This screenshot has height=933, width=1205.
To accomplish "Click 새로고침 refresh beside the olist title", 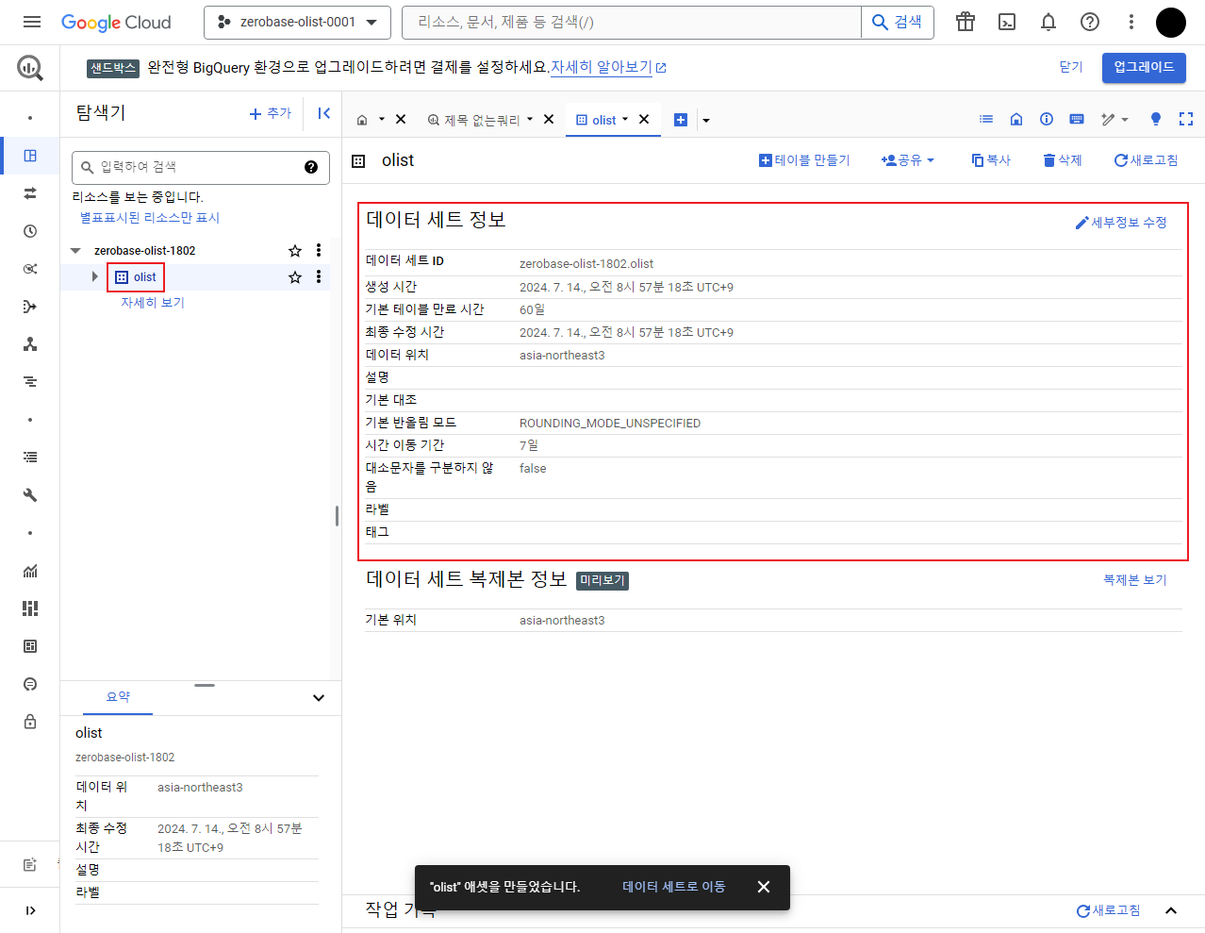I will (1147, 160).
